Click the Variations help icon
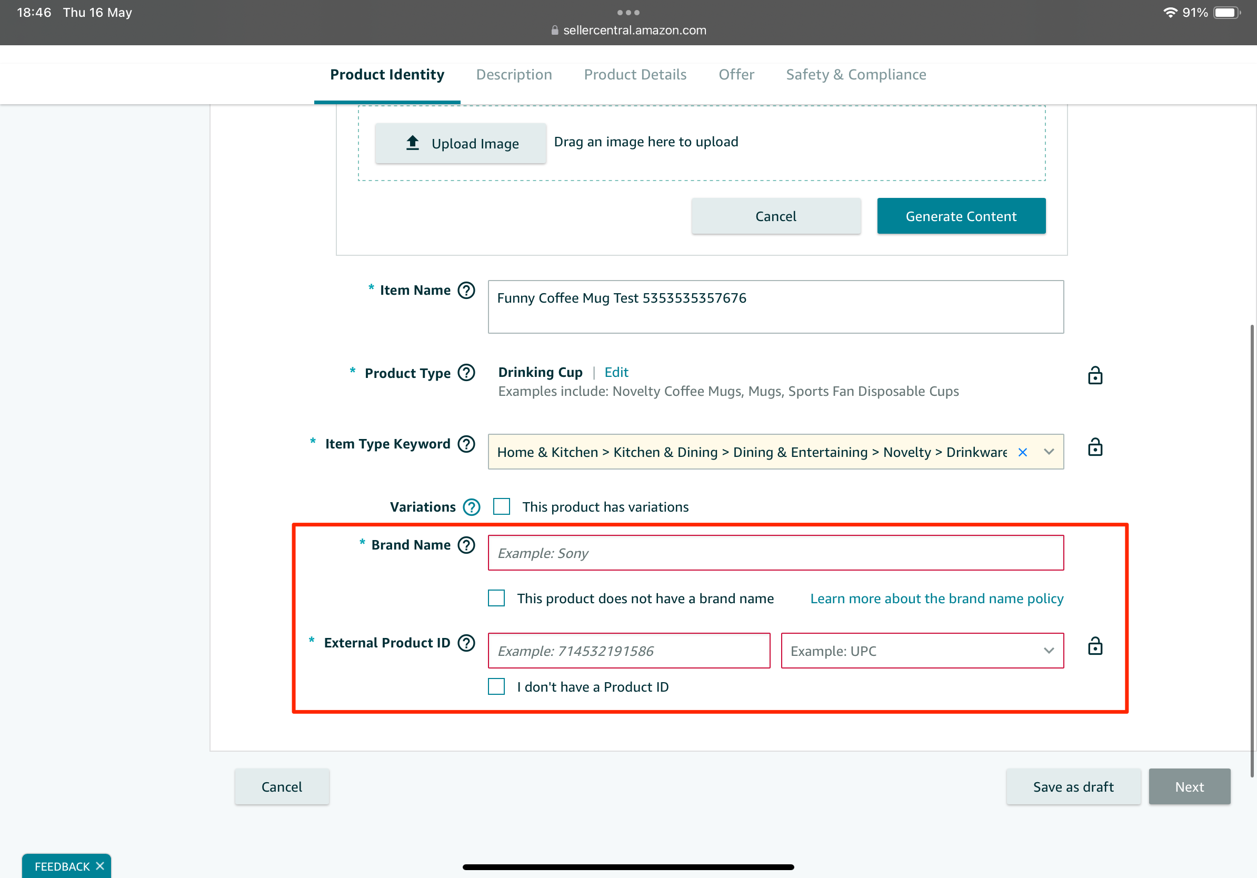This screenshot has height=878, width=1257. (471, 507)
